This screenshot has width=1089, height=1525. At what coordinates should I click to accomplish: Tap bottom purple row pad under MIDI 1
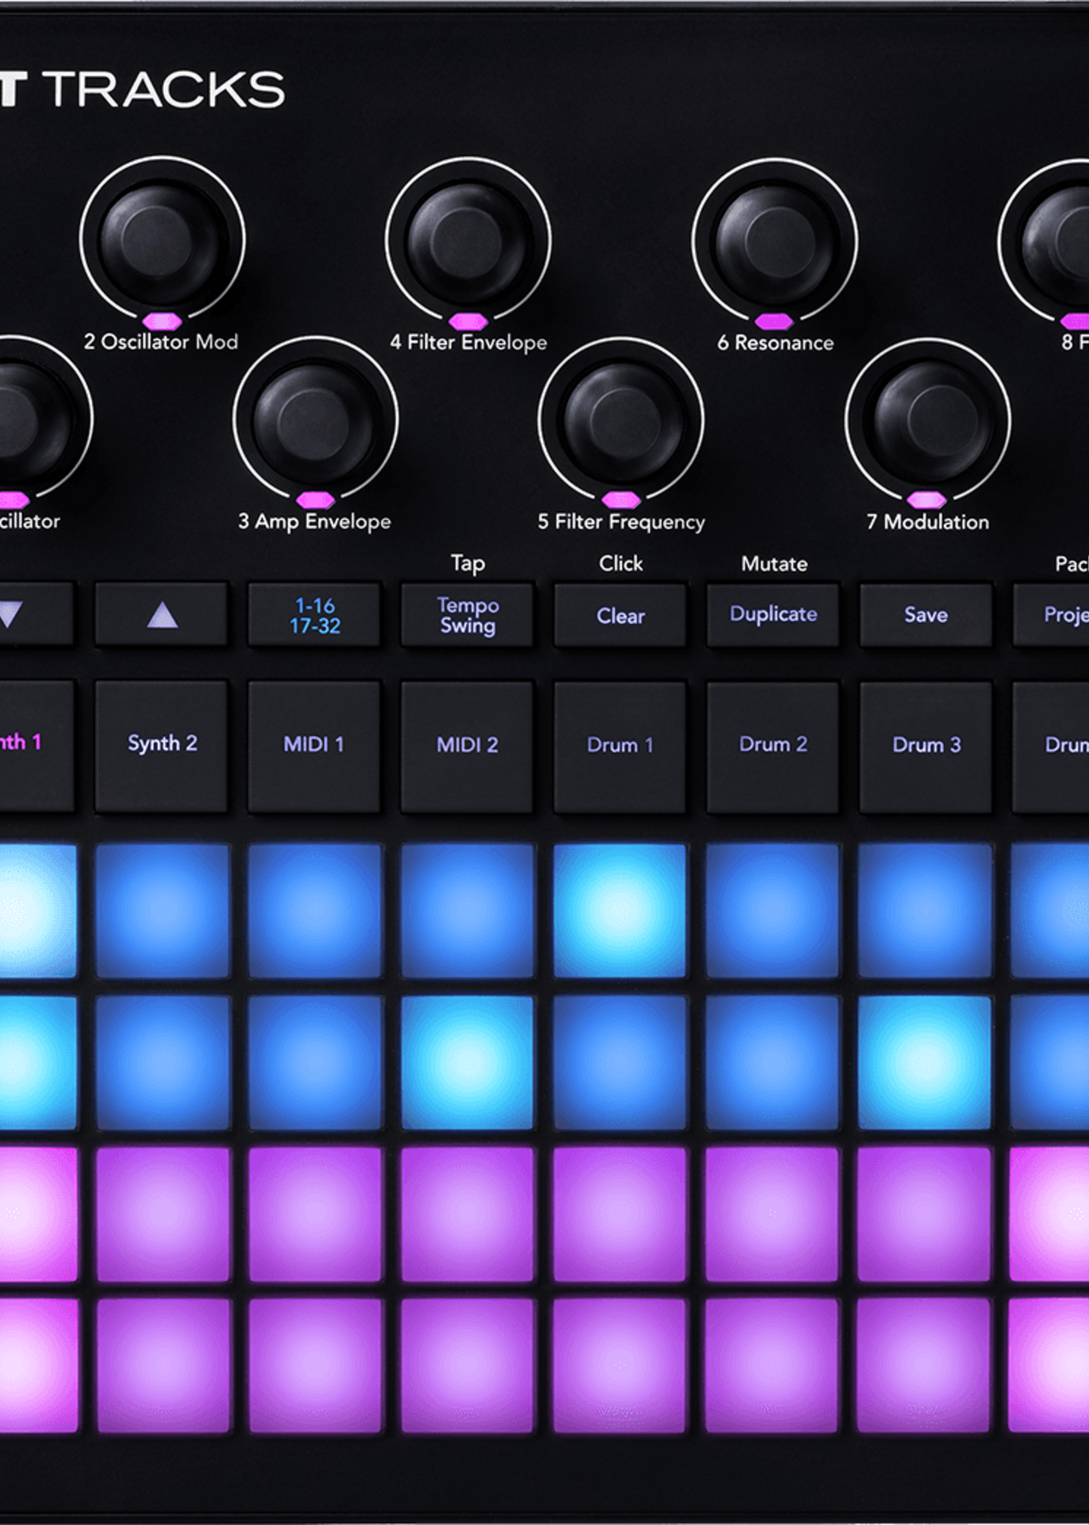(315, 1366)
